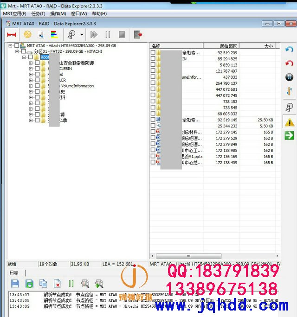Image resolution: width=297 pixels, height=317 pixels.
Task: Click the 19个对象 status bar entry
Action: pos(54,264)
